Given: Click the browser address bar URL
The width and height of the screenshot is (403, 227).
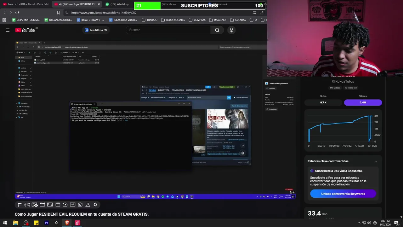Looking at the screenshot, I should pyautogui.click(x=104, y=13).
